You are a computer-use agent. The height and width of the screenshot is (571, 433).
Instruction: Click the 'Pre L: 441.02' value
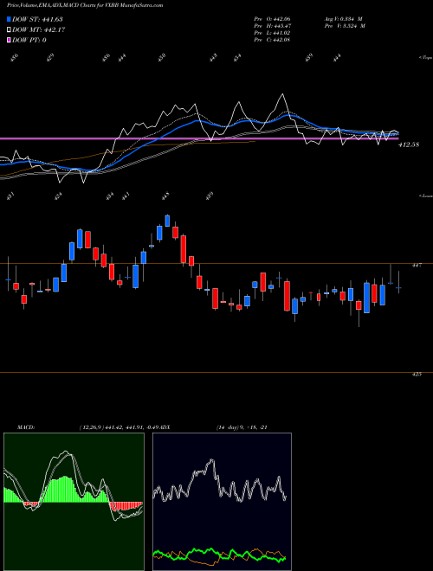(272, 33)
